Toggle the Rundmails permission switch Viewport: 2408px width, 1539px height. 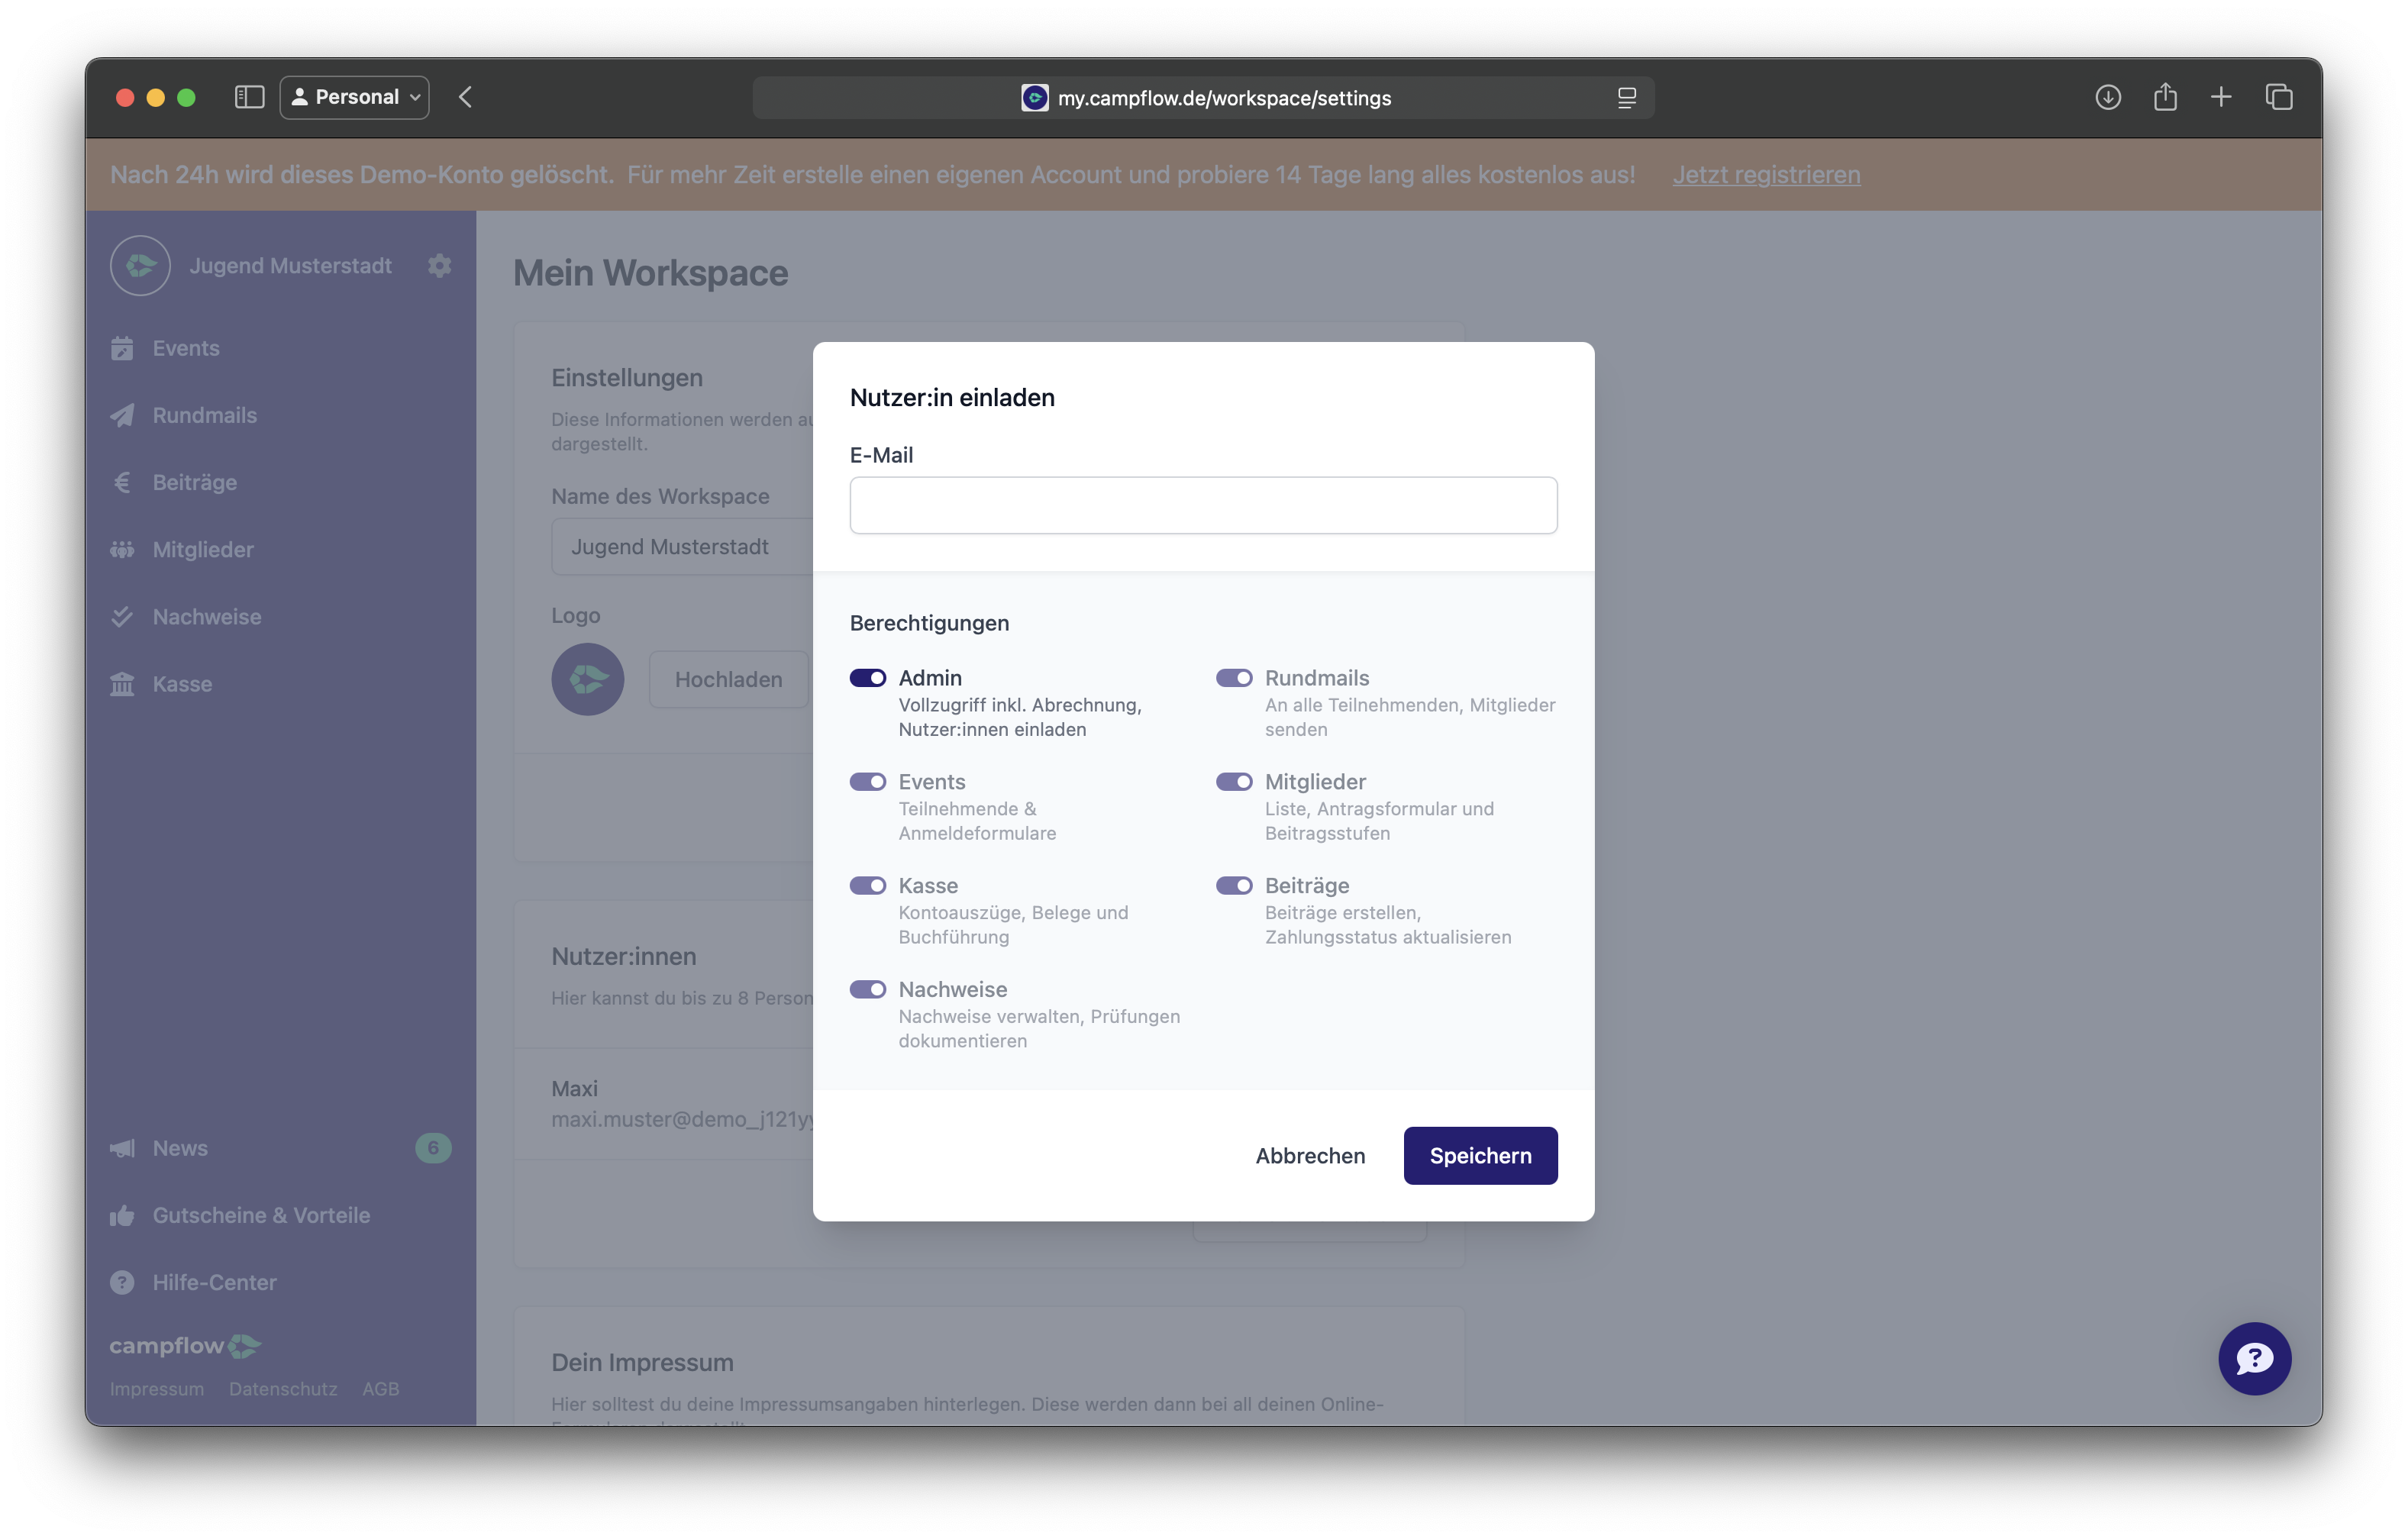[1234, 678]
